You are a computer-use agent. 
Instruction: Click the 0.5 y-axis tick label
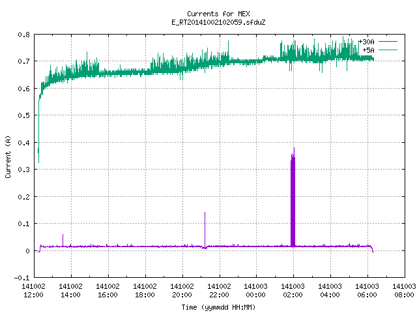pos(23,115)
